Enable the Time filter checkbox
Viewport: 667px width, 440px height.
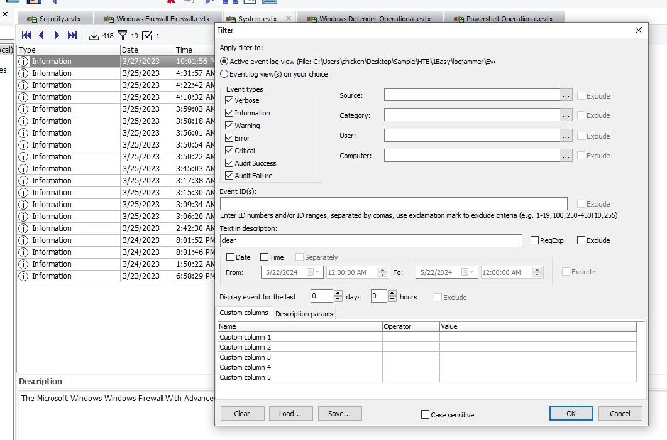265,257
